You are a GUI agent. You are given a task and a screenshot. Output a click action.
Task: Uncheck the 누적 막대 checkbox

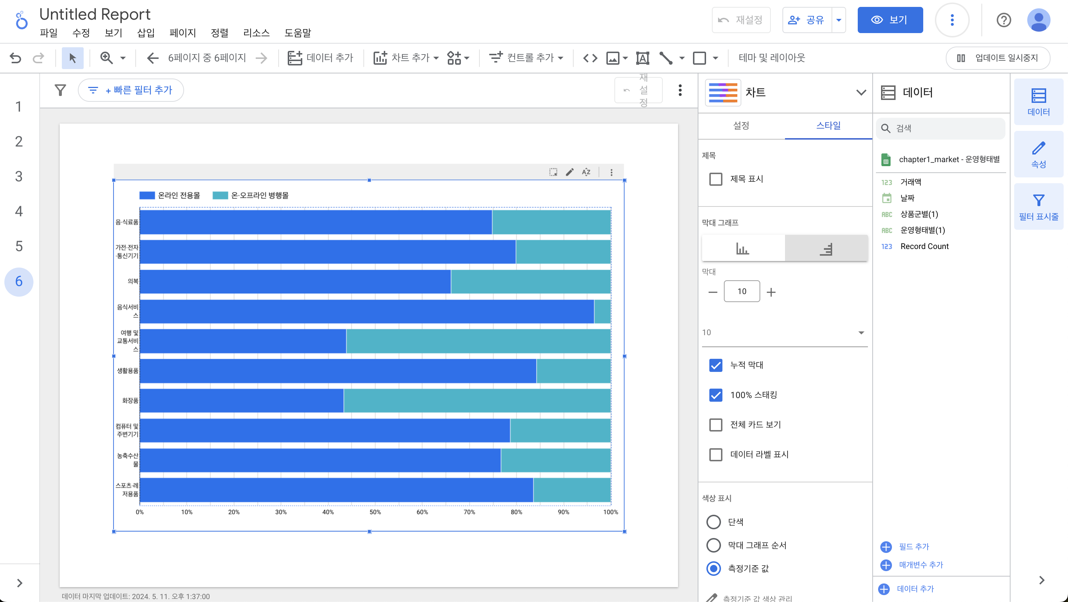[716, 365]
